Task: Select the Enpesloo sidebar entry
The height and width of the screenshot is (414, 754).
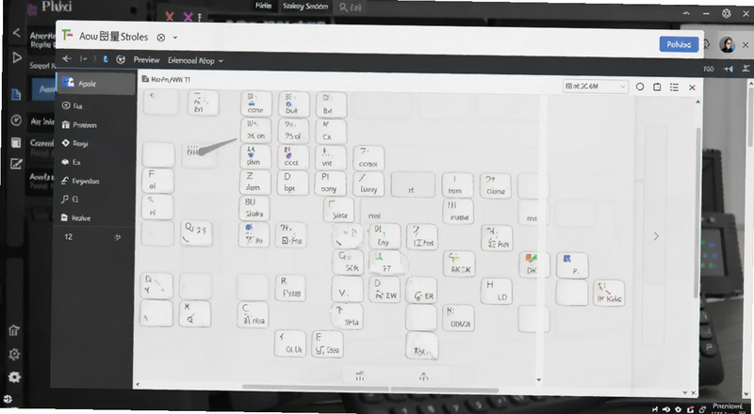Action: click(x=81, y=181)
